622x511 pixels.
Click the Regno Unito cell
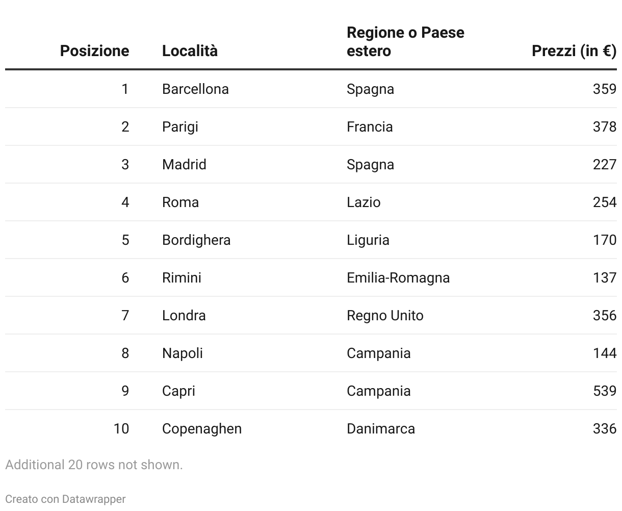click(385, 316)
